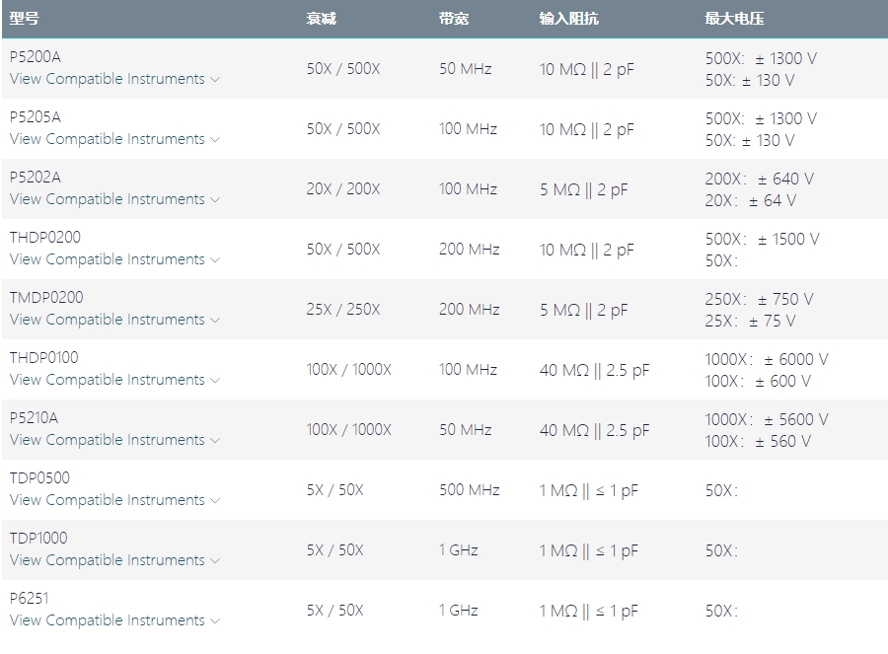Click the 型号 column header

(x=25, y=19)
